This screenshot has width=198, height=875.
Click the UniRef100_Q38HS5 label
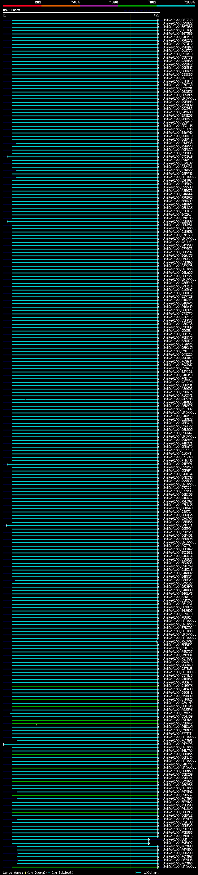(177, 61)
